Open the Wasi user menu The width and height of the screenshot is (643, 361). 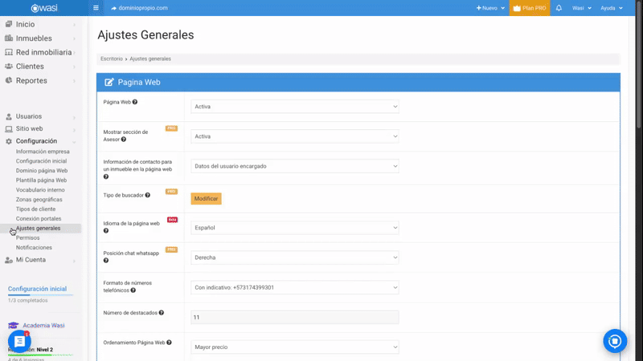581,8
